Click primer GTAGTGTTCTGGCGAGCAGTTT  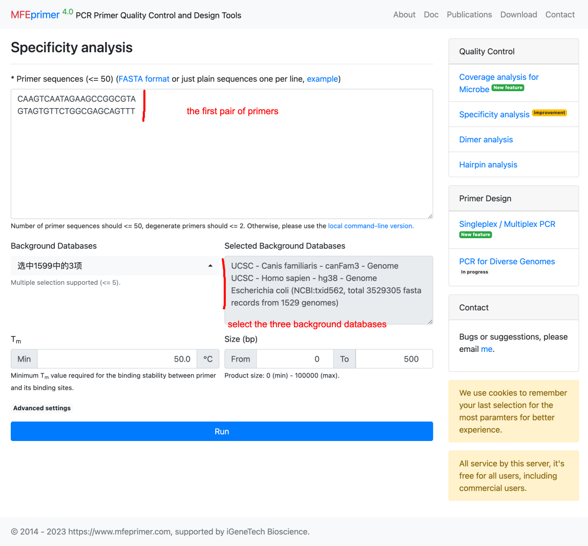click(x=76, y=111)
